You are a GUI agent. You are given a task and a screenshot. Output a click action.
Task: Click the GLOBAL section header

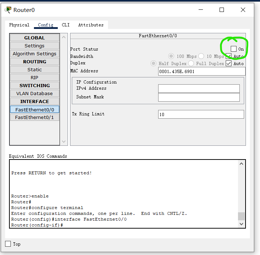35,38
